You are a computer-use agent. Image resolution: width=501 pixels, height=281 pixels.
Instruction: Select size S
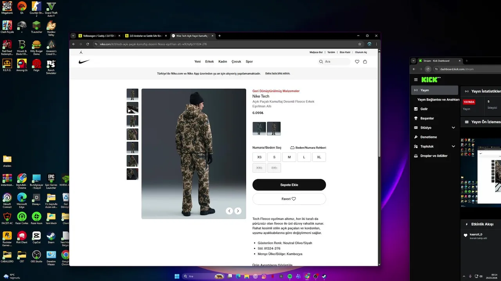(x=274, y=157)
